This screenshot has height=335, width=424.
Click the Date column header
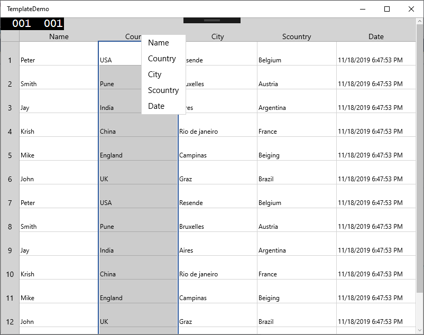click(376, 36)
